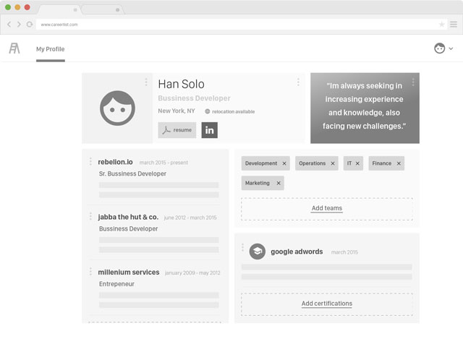Select the rebelion.io company name
The image size is (463, 347).
[x=115, y=162]
